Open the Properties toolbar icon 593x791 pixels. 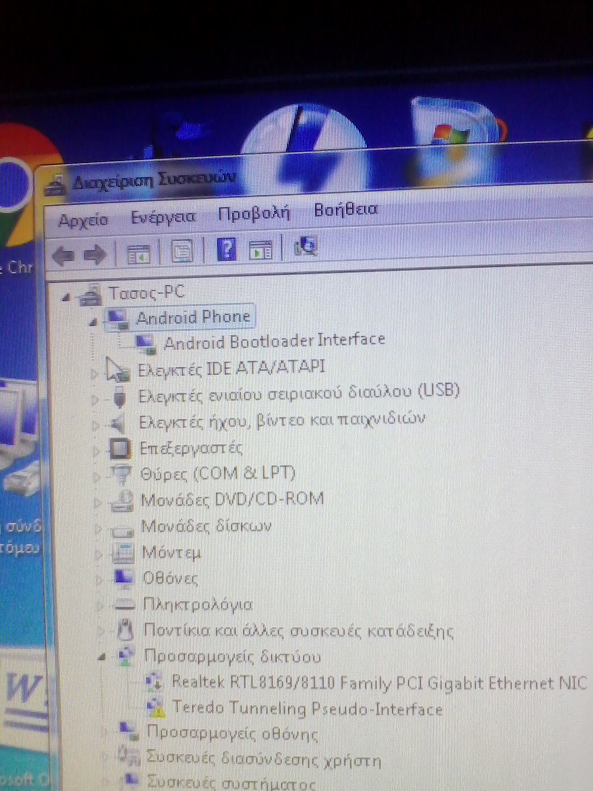point(182,252)
